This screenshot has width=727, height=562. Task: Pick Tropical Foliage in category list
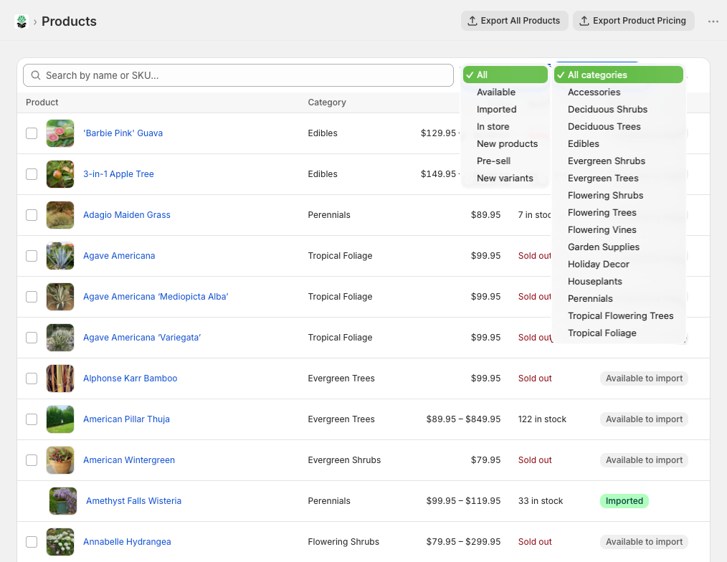click(619, 332)
